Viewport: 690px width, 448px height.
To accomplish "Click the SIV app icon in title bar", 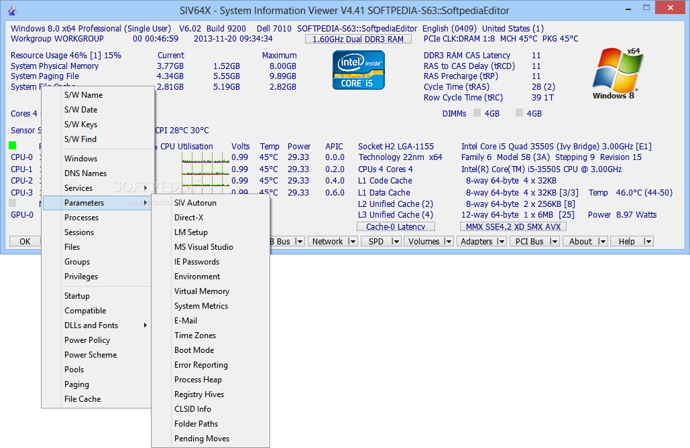I will (x=12, y=10).
